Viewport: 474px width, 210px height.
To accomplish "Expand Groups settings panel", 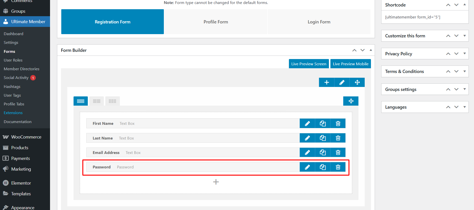I will pyautogui.click(x=464, y=89).
